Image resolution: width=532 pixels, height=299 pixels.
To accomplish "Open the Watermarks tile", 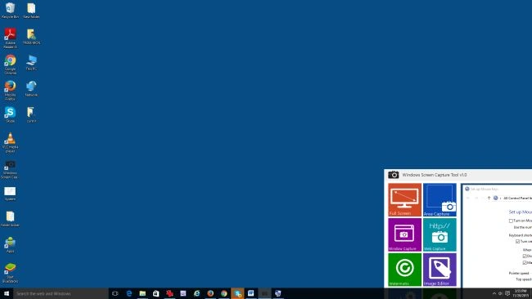I will (405, 270).
